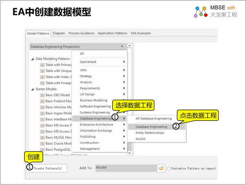Open the VEA Examples tab
This screenshot has width=246, height=185.
(141, 33)
